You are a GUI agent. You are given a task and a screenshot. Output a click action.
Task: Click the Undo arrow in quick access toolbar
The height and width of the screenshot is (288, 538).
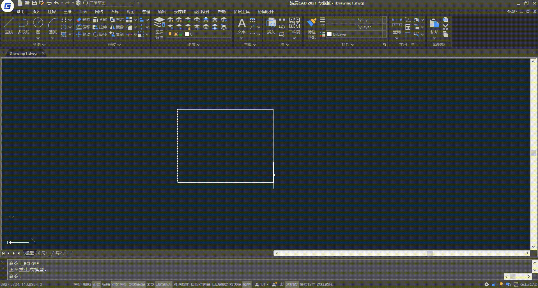(56, 3)
